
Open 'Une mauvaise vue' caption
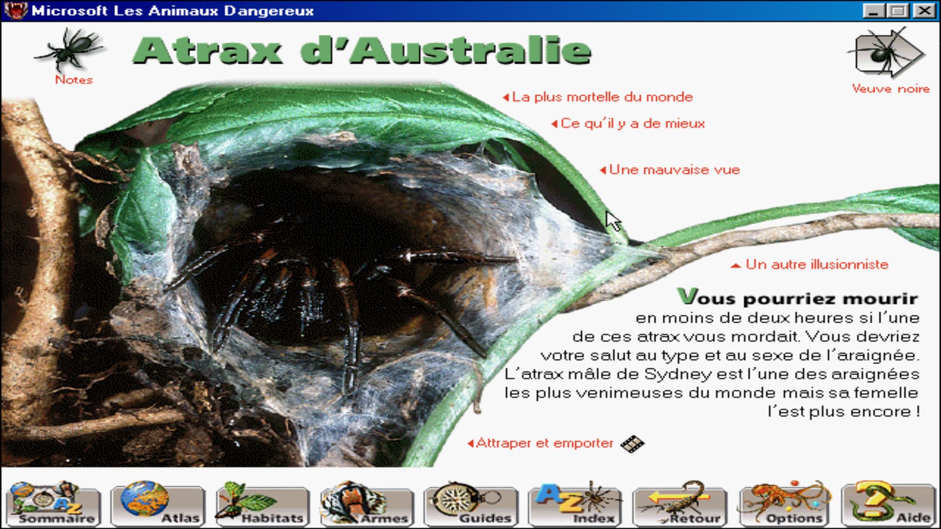click(x=669, y=170)
